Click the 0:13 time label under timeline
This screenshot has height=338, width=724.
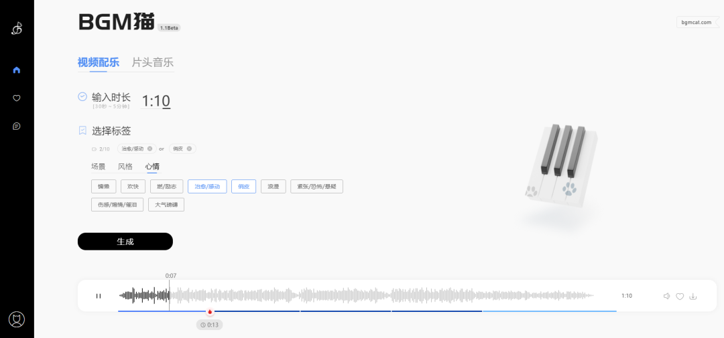(210, 325)
